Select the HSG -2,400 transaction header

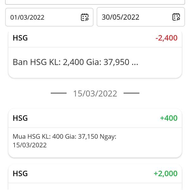[x=95, y=38]
